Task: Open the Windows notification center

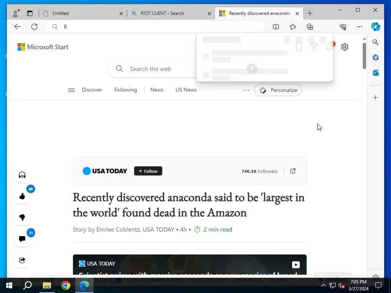Action: click(x=378, y=285)
